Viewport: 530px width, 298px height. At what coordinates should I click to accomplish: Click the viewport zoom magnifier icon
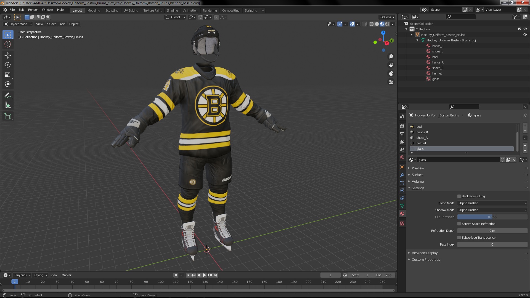[391, 57]
